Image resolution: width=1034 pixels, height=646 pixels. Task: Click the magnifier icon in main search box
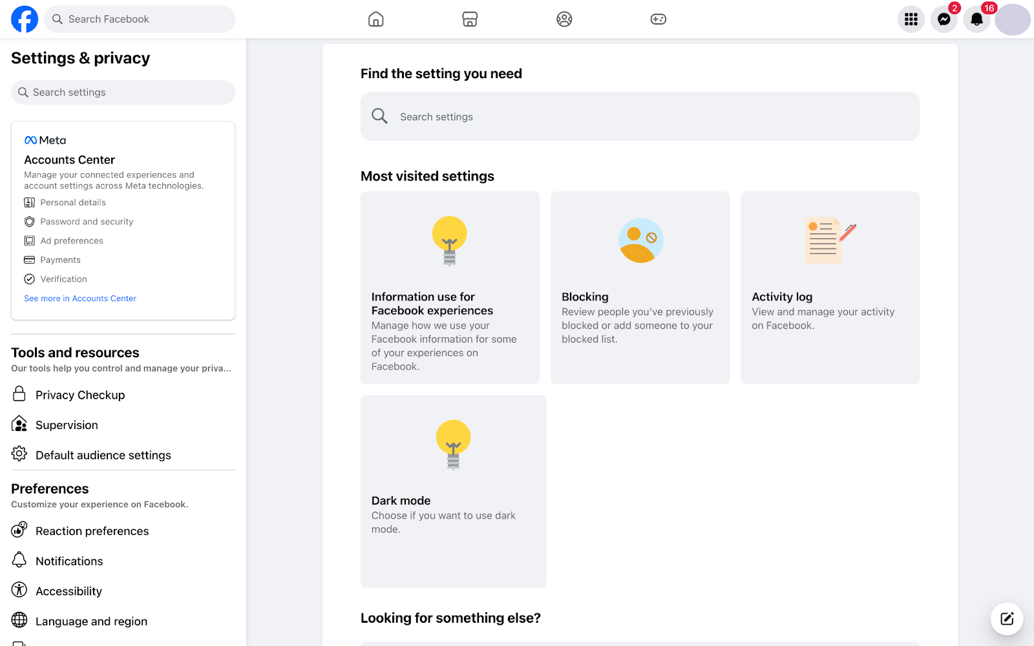tap(379, 116)
